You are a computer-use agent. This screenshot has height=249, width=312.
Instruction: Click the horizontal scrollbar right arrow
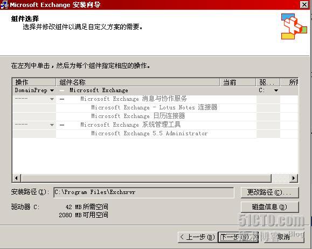294,178
